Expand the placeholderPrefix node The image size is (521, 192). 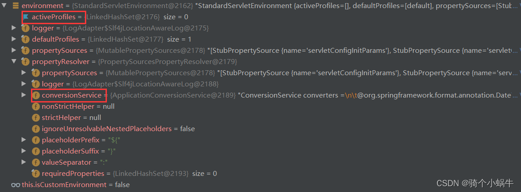pos(24,140)
